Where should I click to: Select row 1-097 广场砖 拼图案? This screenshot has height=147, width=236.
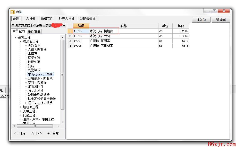(x=100, y=41)
